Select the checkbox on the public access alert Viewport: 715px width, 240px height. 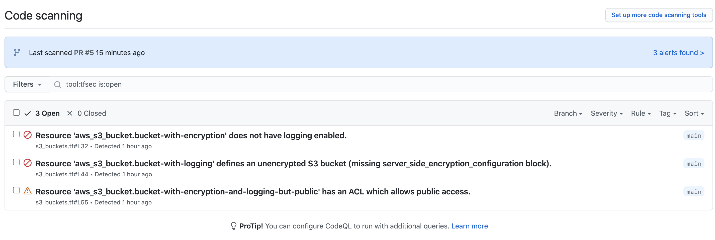tap(16, 190)
